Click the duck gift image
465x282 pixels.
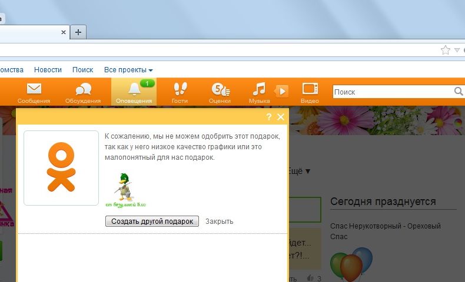tap(125, 190)
